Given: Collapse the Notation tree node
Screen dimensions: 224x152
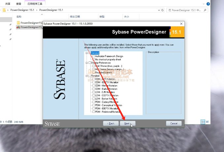Looking at the screenshot, I should [x=86, y=76].
